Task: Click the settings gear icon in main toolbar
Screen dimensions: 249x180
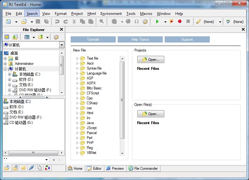Action: point(145,21)
